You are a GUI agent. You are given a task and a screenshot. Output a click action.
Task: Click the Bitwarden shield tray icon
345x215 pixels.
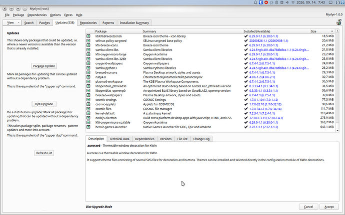click(x=261, y=2)
